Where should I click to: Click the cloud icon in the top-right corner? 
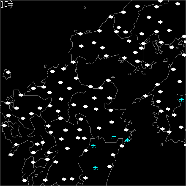pyautogui.click(x=178, y=4)
